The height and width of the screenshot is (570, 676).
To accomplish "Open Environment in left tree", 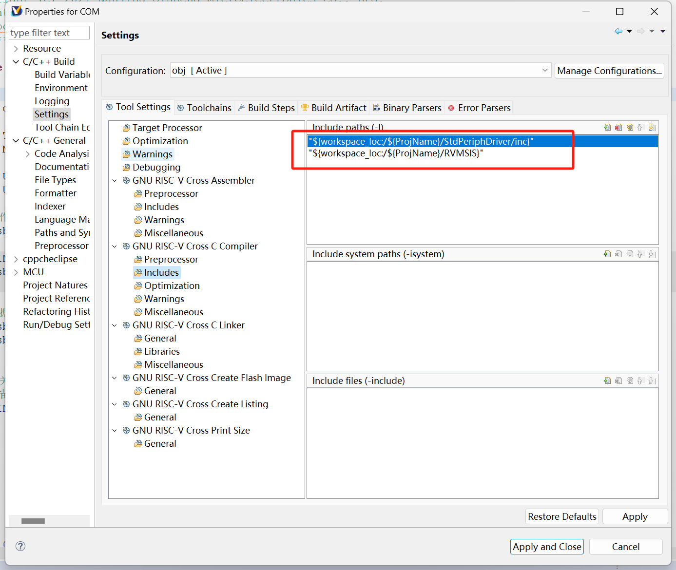I will click(x=61, y=88).
